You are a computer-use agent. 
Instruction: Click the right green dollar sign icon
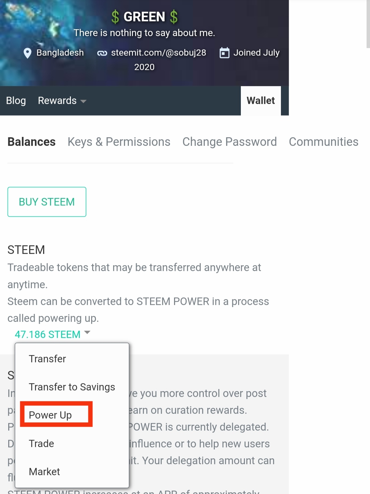pyautogui.click(x=174, y=17)
